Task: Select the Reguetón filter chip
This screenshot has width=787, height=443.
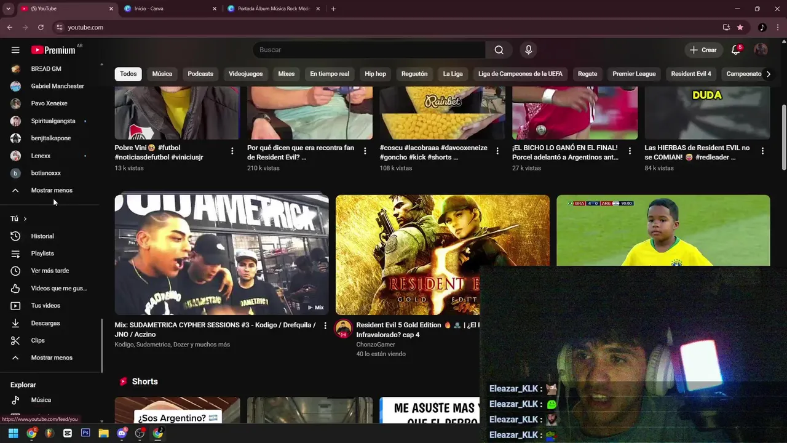Action: click(414, 74)
